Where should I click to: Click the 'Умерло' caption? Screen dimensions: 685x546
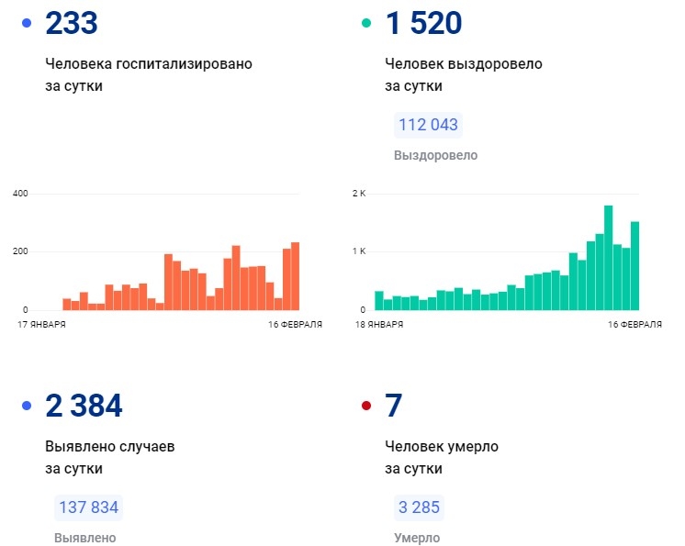pyautogui.click(x=417, y=539)
